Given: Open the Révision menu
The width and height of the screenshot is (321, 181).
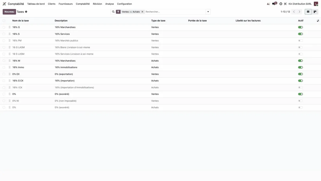Looking at the screenshot, I should click(x=97, y=4).
